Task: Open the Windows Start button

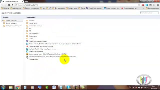Action: tap(3, 87)
